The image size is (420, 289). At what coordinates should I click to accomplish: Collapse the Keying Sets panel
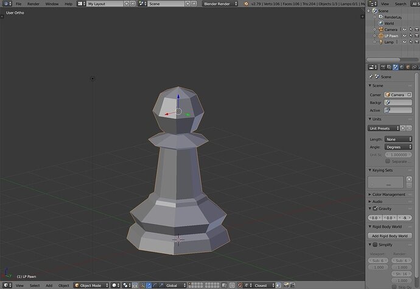pyautogui.click(x=370, y=170)
